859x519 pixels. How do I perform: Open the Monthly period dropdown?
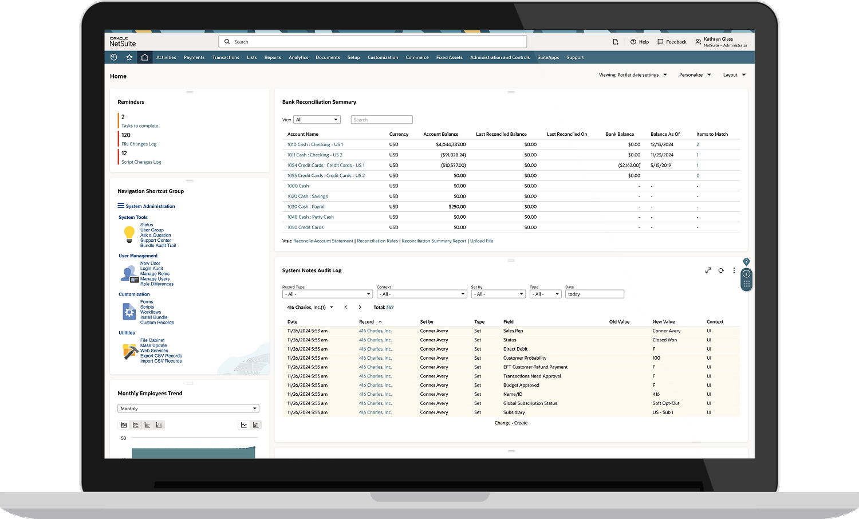pos(188,408)
